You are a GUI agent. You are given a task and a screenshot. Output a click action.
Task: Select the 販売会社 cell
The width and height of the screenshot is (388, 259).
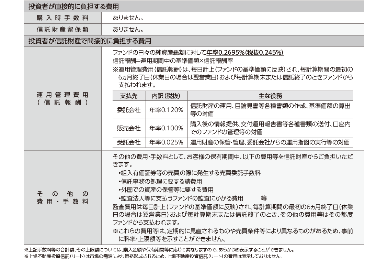click(x=129, y=128)
